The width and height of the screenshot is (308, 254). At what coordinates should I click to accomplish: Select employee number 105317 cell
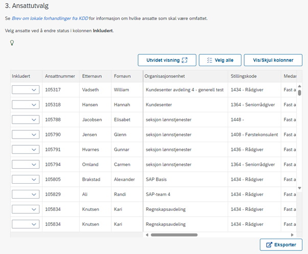[x=61, y=90]
